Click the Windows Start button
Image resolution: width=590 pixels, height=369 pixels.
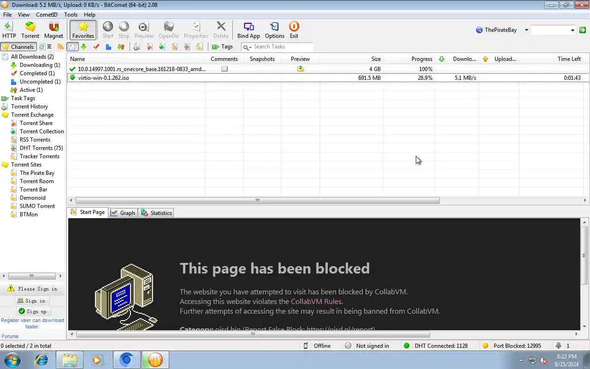[12, 360]
